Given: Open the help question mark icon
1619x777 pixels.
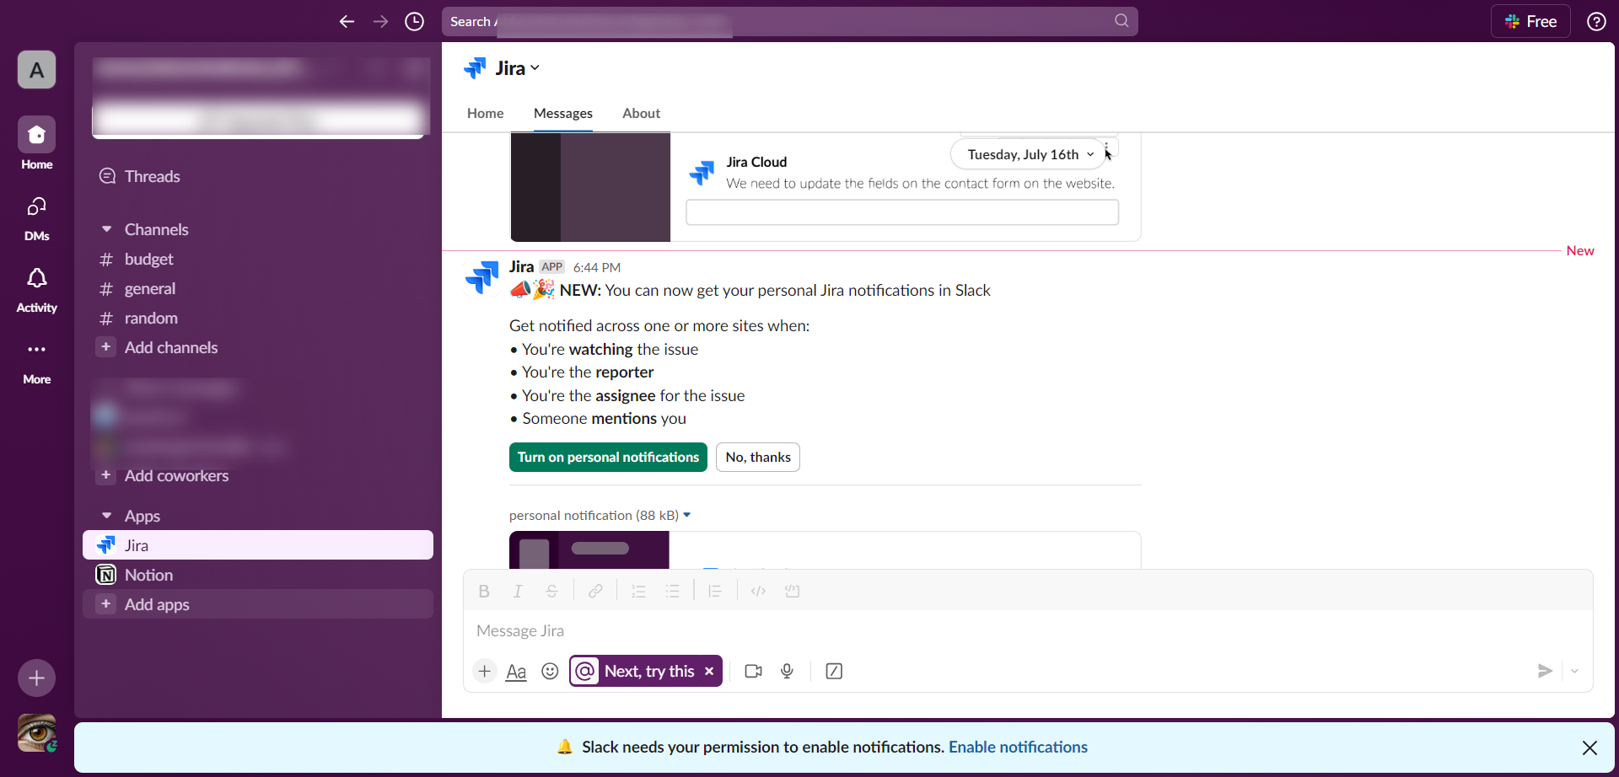Looking at the screenshot, I should (x=1596, y=22).
